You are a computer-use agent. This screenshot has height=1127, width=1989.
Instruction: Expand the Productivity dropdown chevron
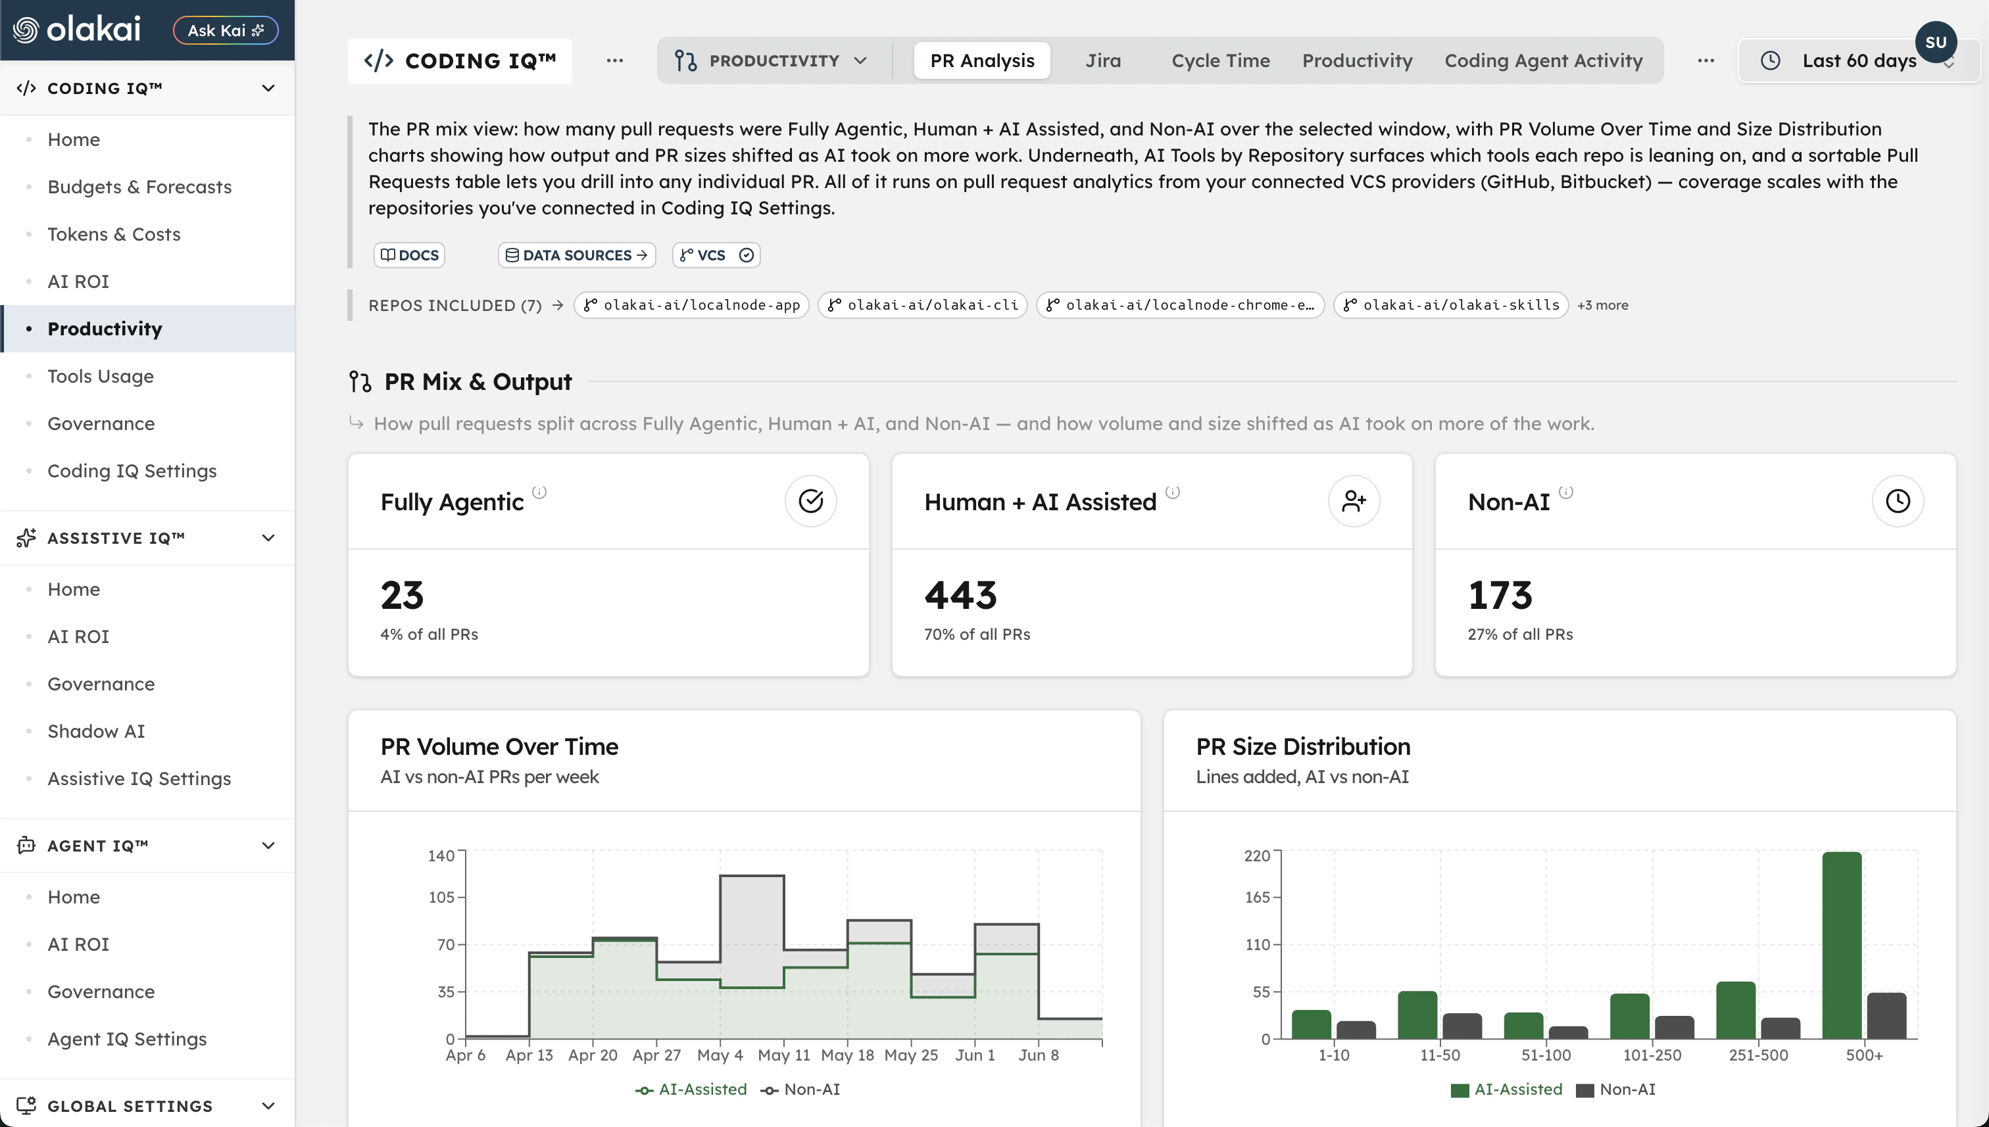click(860, 60)
